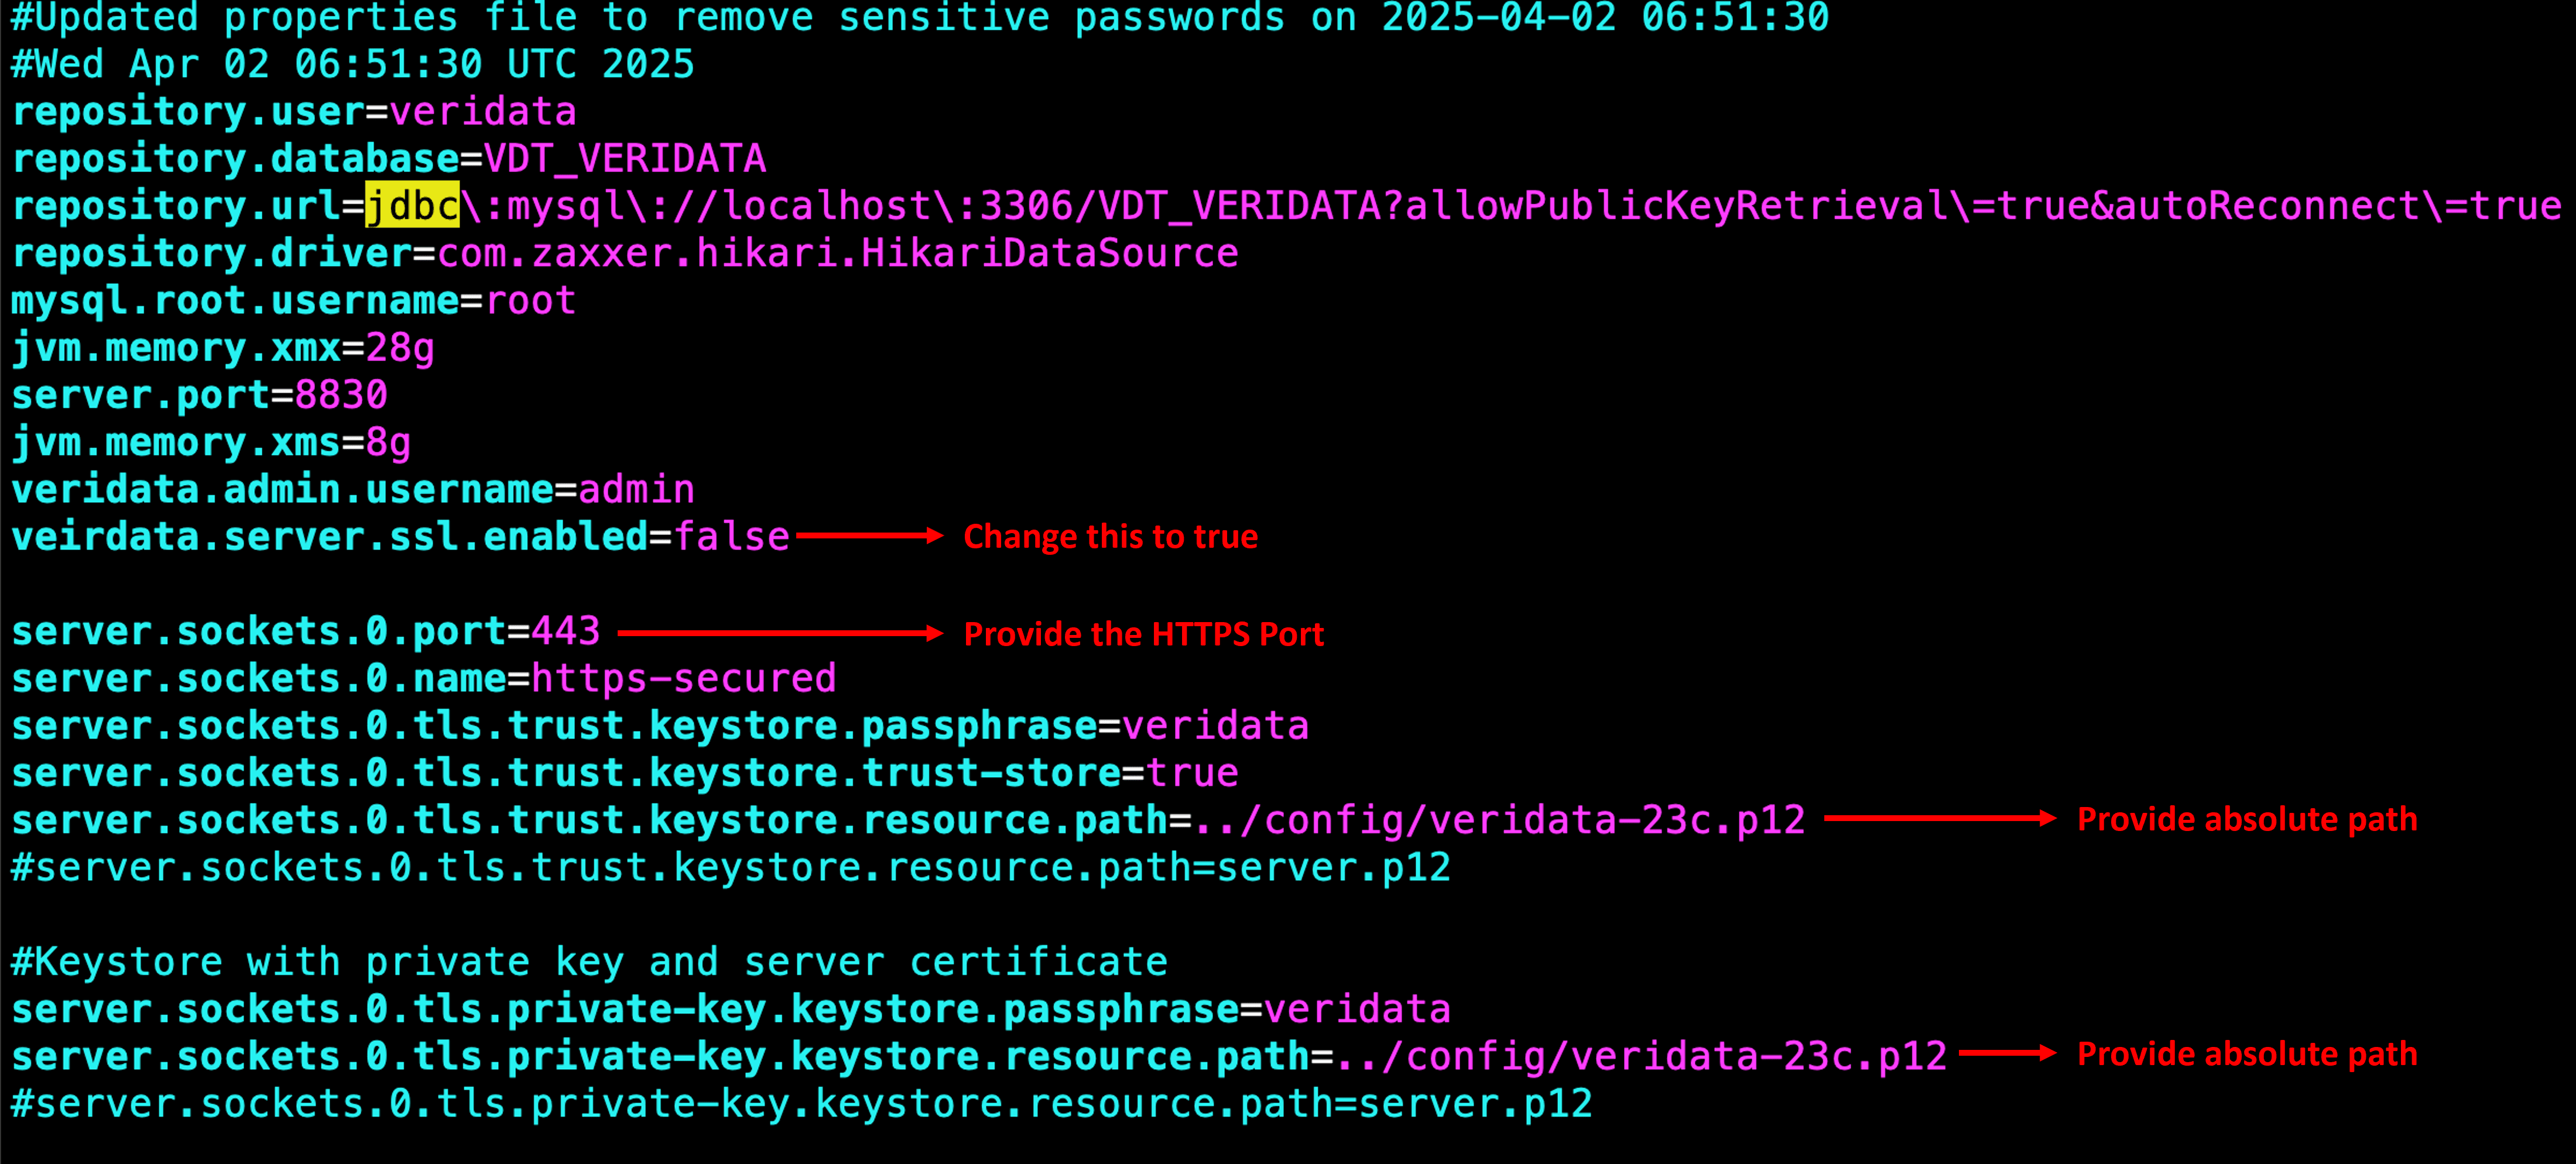Click 'localhost' in the JDBC URL
This screenshot has height=1164, width=2576.
pos(828,206)
